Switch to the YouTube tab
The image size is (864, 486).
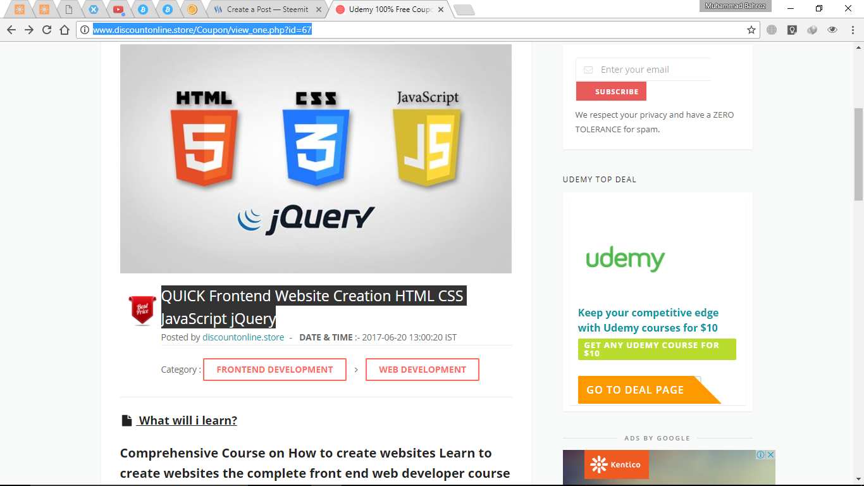coord(118,9)
